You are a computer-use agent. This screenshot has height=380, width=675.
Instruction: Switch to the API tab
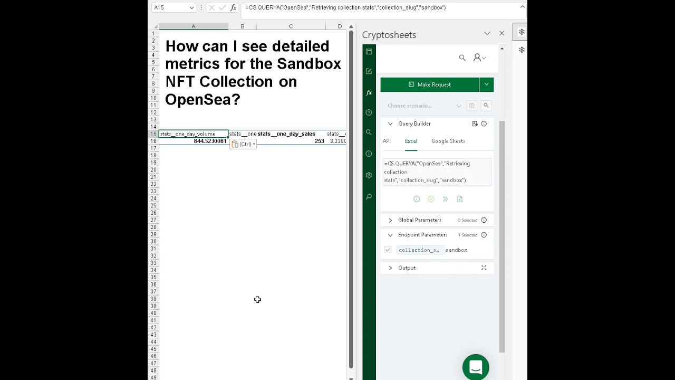click(x=387, y=141)
